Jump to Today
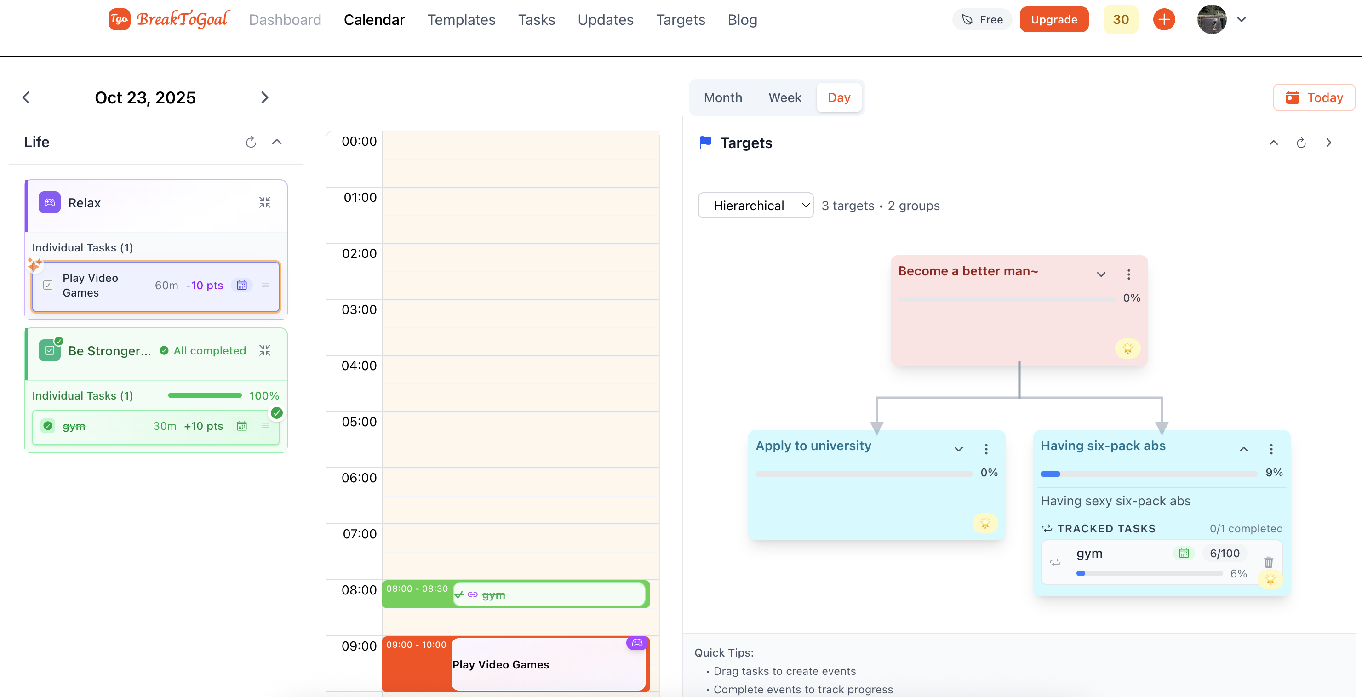The width and height of the screenshot is (1362, 697). [x=1314, y=98]
